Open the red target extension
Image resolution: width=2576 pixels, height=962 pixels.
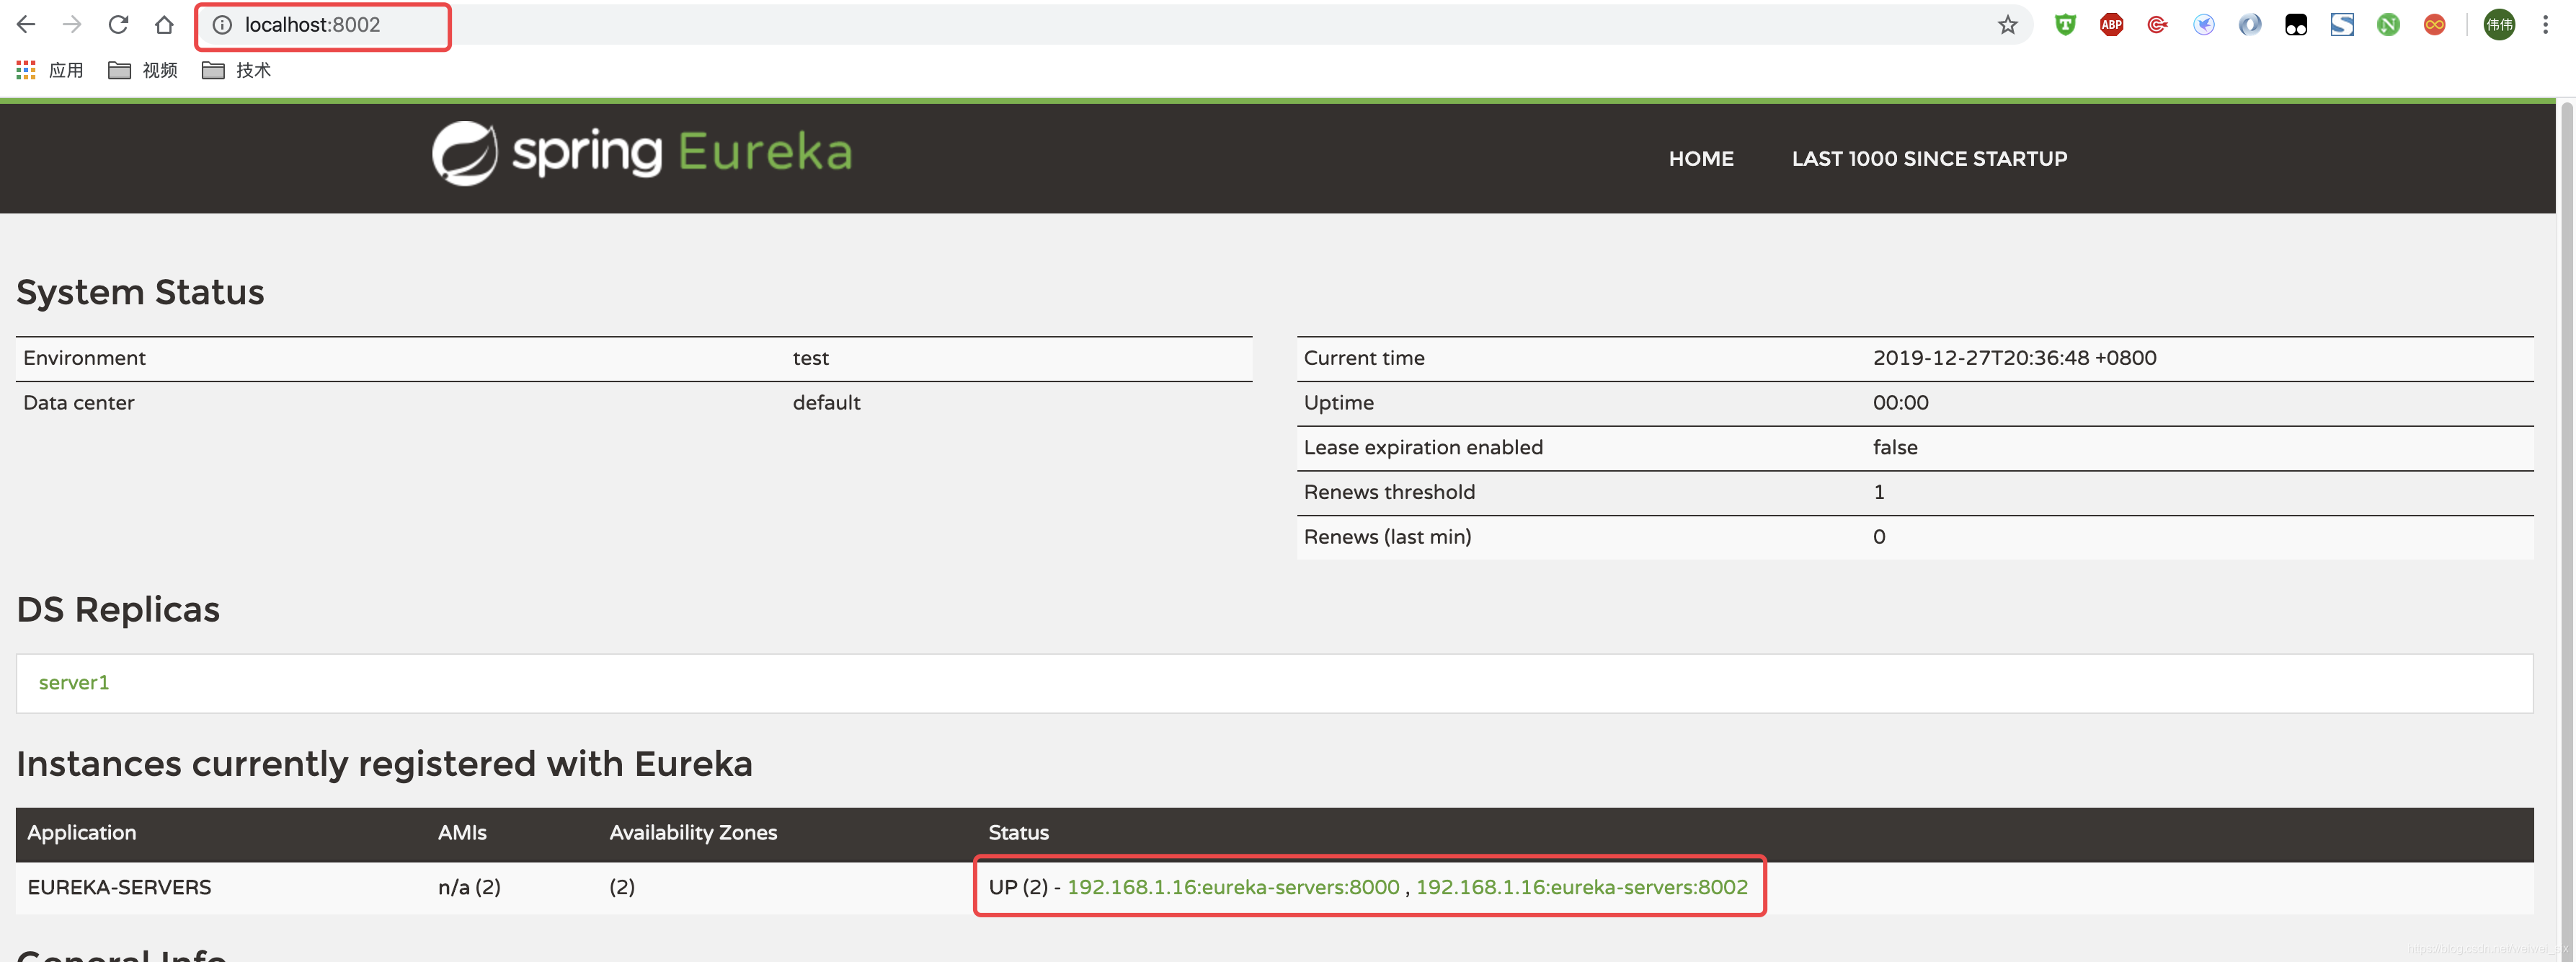[x=2157, y=25]
